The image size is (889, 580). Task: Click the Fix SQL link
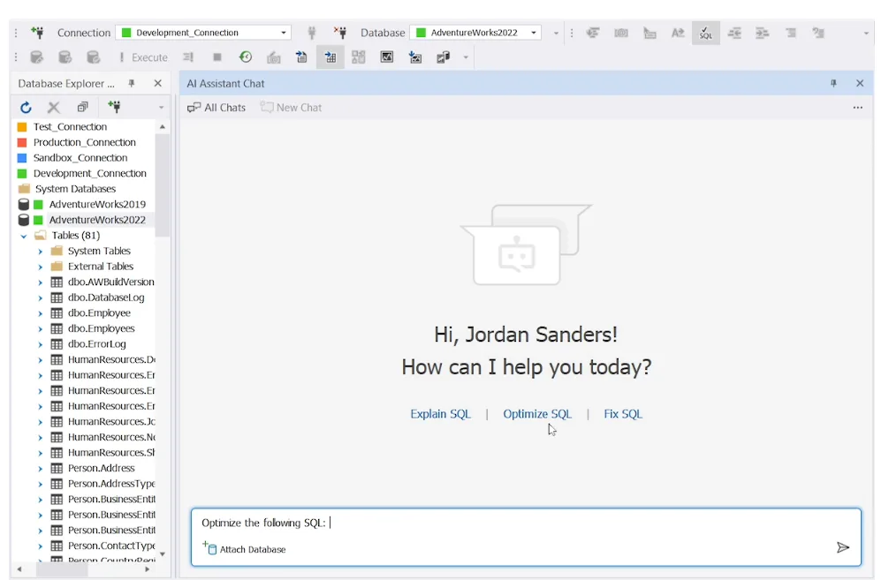point(622,414)
